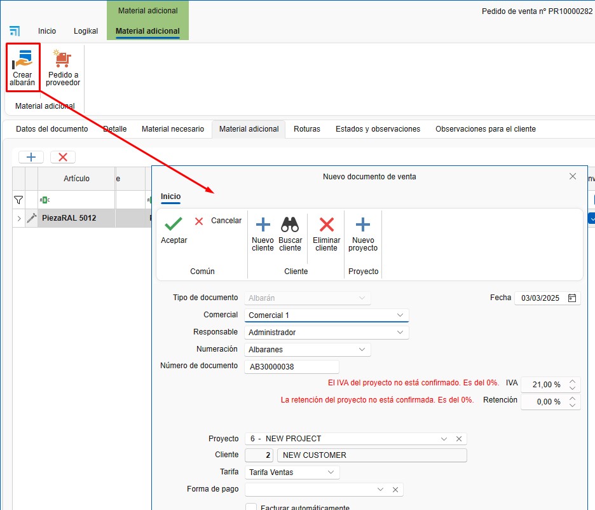Switch to Estados y observaciones tab
Image resolution: width=595 pixels, height=510 pixels.
[x=378, y=129]
